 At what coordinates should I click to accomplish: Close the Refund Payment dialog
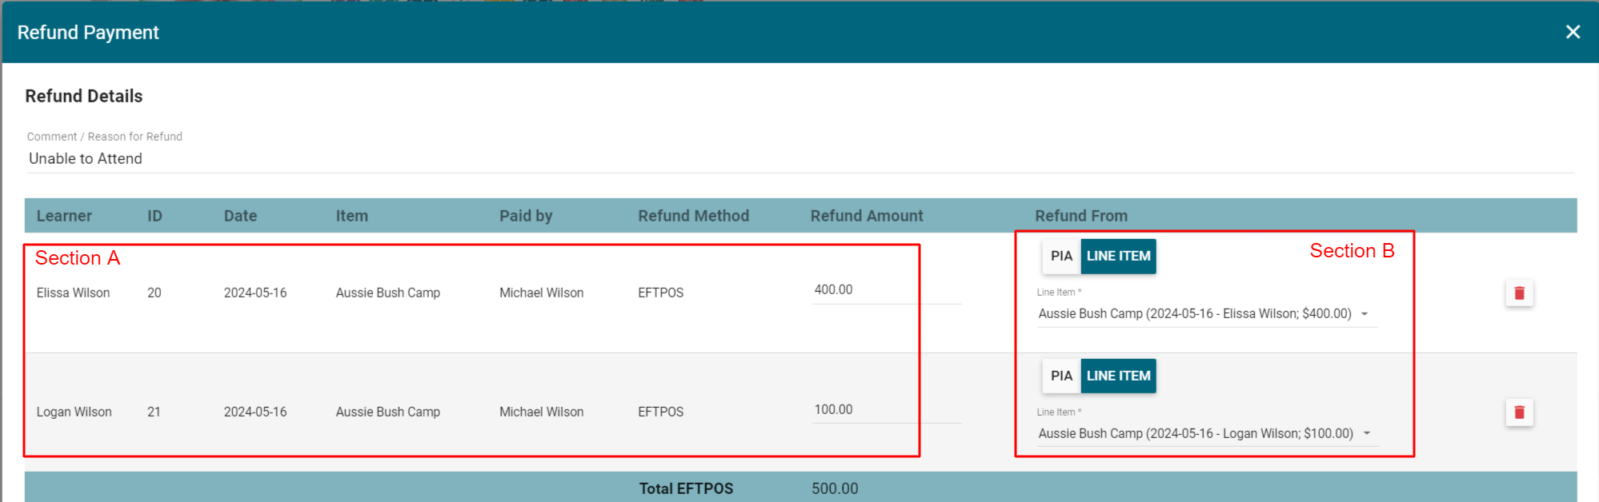pyautogui.click(x=1572, y=32)
